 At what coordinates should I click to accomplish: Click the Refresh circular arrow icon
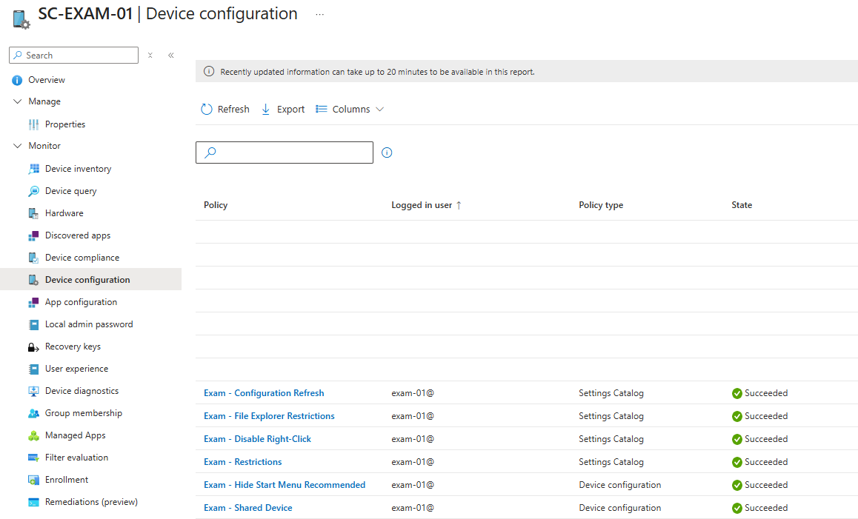click(x=206, y=110)
